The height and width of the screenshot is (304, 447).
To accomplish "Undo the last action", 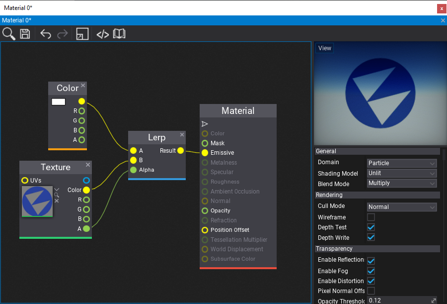I will click(46, 34).
